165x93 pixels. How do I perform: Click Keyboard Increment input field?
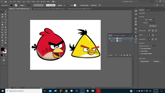point(153,46)
